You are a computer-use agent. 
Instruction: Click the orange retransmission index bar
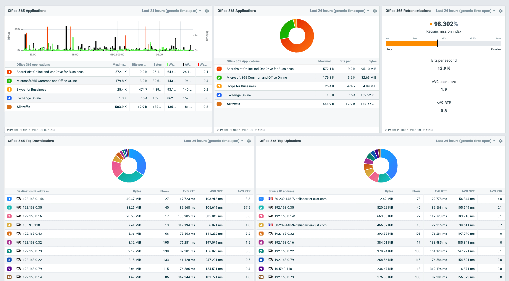[x=411, y=44]
